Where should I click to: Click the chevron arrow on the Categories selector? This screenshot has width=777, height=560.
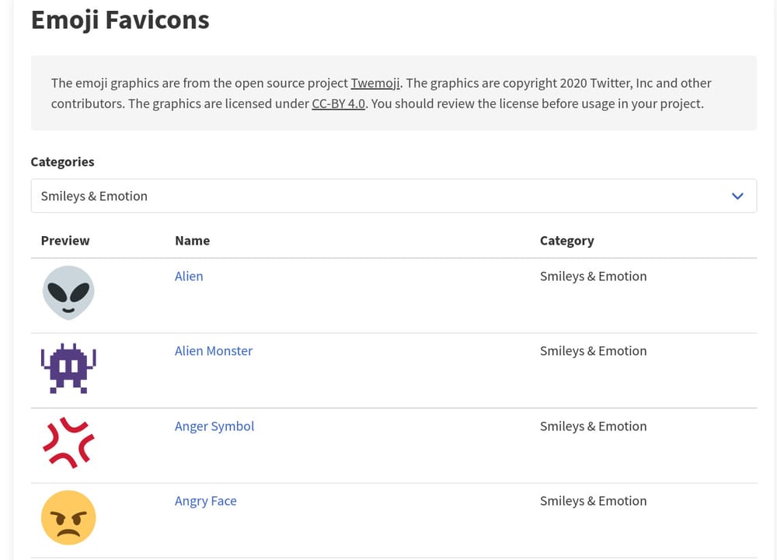click(737, 196)
